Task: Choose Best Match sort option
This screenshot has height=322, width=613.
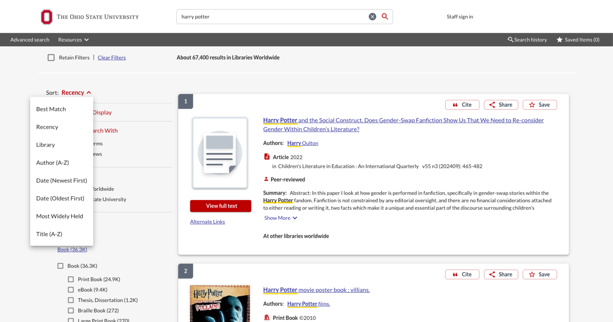Action: (62, 109)
